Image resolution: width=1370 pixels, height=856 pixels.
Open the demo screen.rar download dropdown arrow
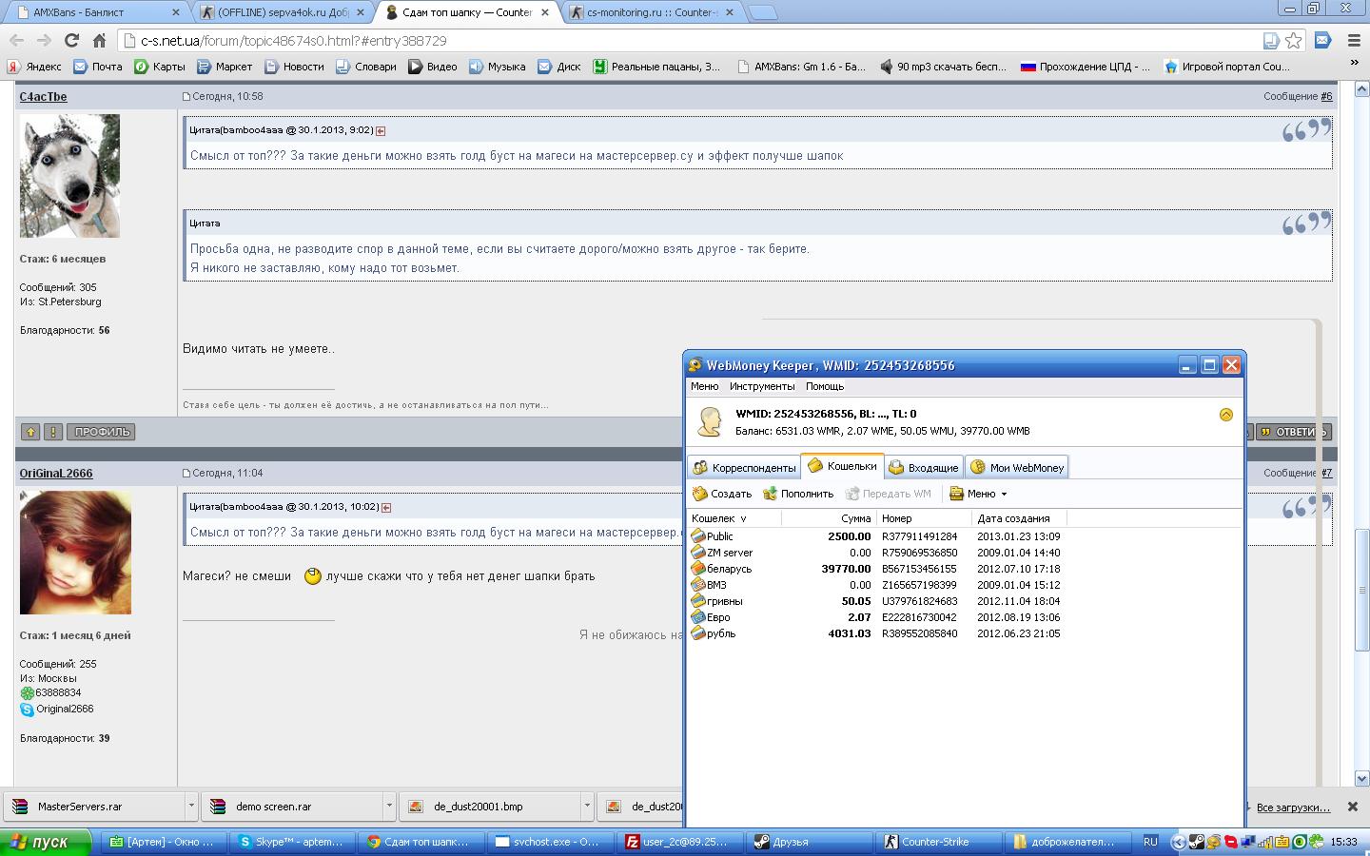pos(389,806)
